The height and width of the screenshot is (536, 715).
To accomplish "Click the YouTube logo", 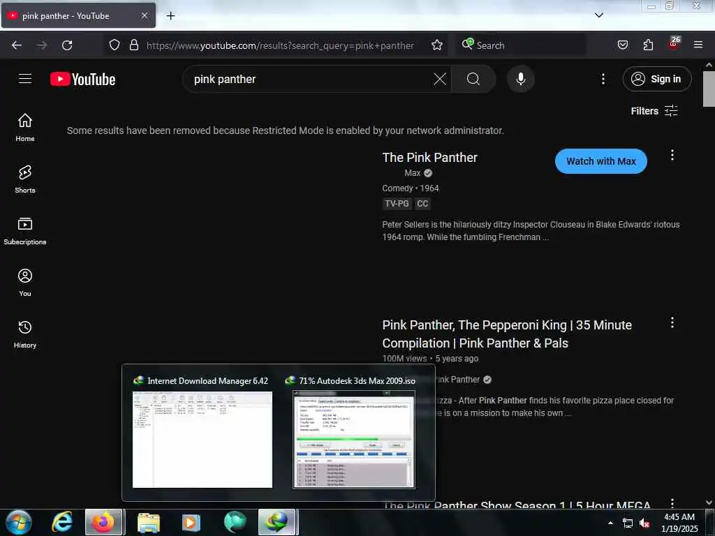I will (82, 80).
